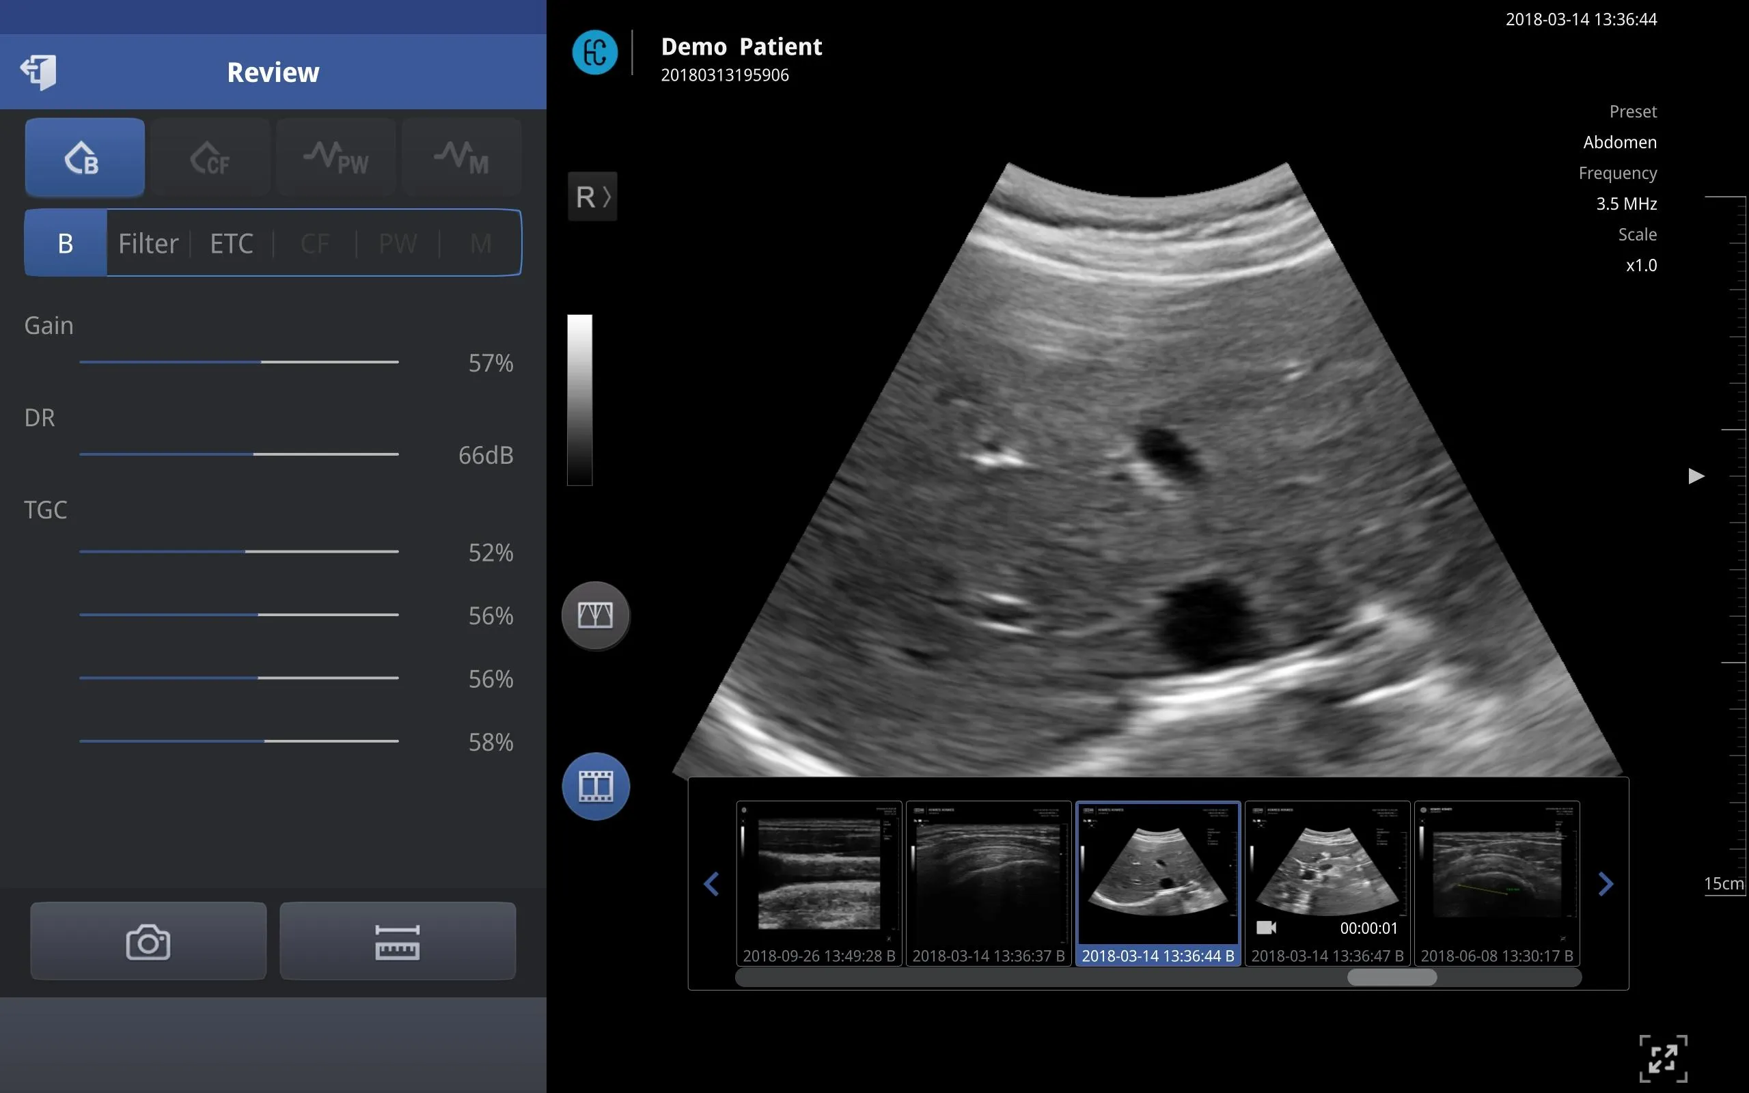
Task: Switch to the Filter tab
Action: 148,243
